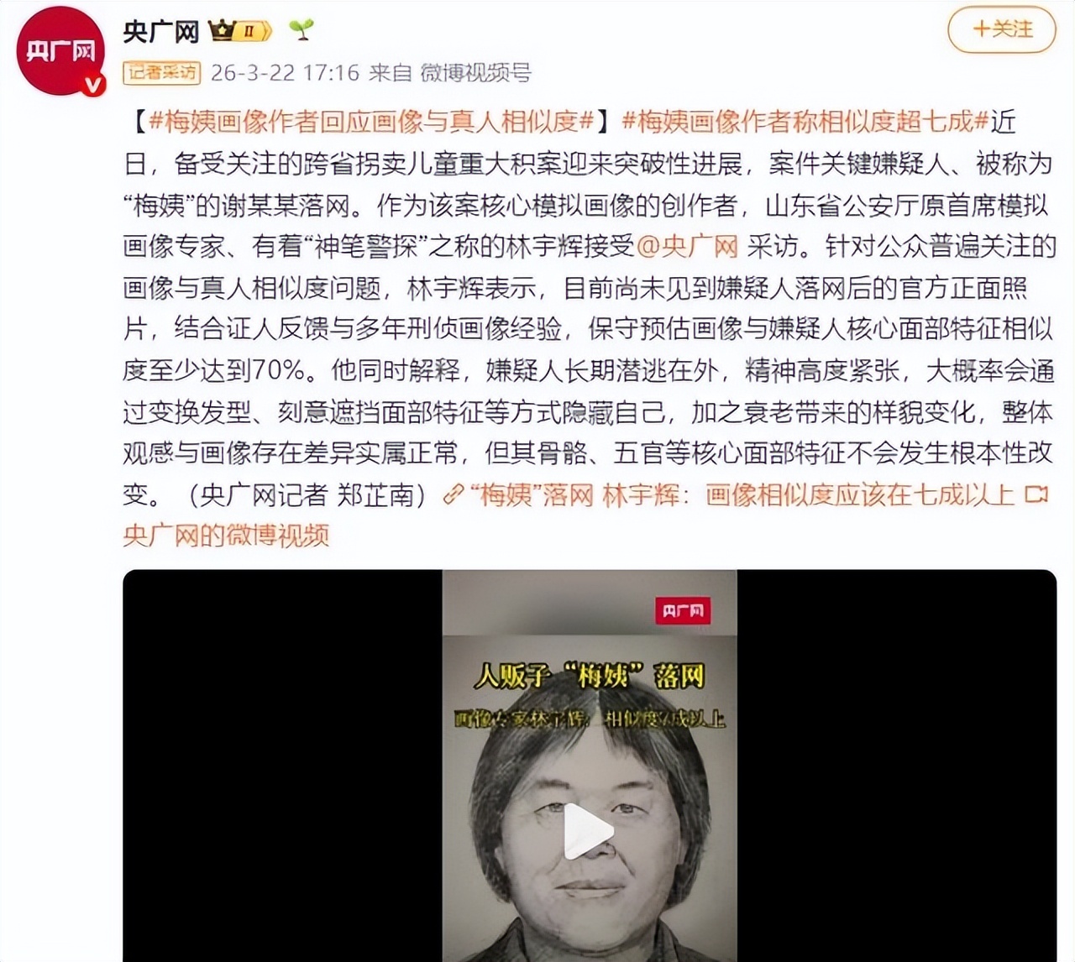
Task: Open the 央广网的微博视频 link
Action: pos(226,535)
